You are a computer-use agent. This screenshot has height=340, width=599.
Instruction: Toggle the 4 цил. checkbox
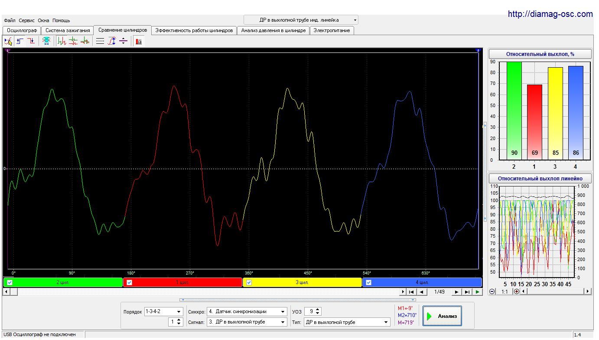368,282
